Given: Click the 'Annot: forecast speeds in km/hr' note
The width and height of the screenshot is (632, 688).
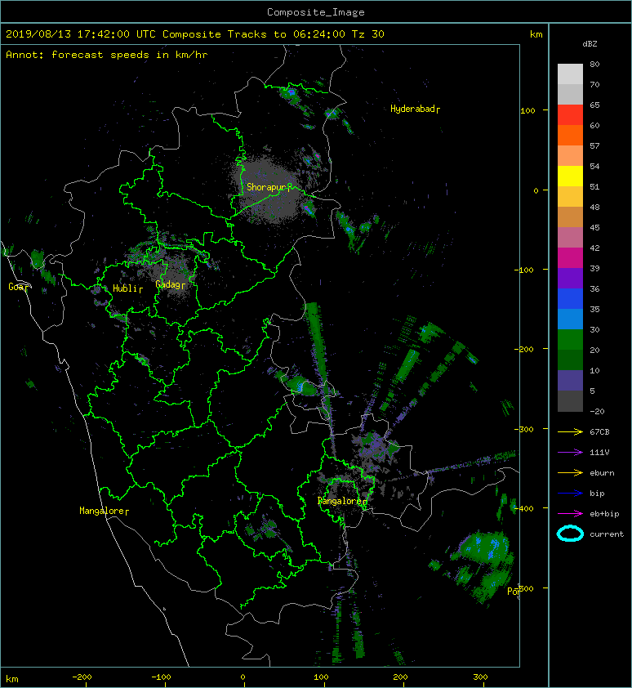Looking at the screenshot, I should (x=107, y=55).
